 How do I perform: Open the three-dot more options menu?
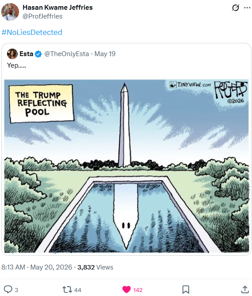(247, 8)
